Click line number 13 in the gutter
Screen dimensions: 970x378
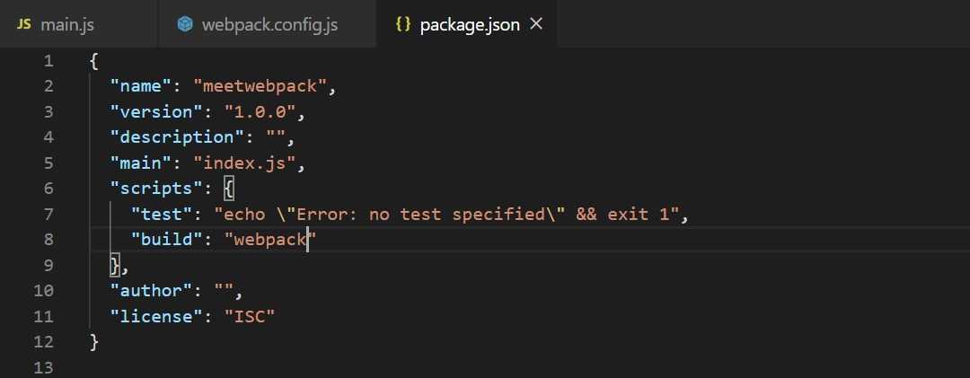[44, 367]
